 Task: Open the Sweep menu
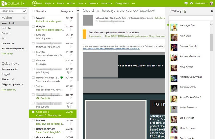click(x=93, y=3)
